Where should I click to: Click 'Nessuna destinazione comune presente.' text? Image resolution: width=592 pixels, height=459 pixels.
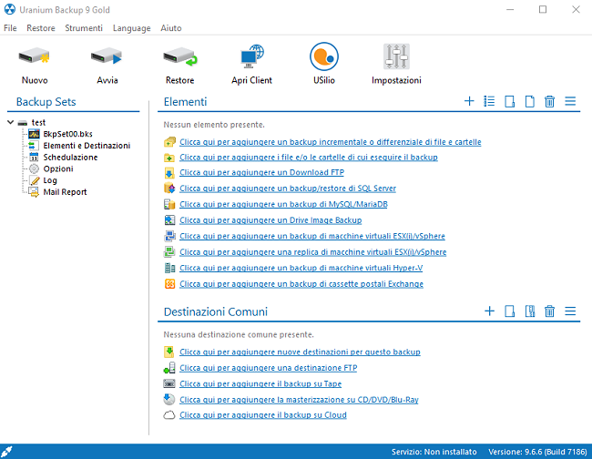(x=239, y=334)
